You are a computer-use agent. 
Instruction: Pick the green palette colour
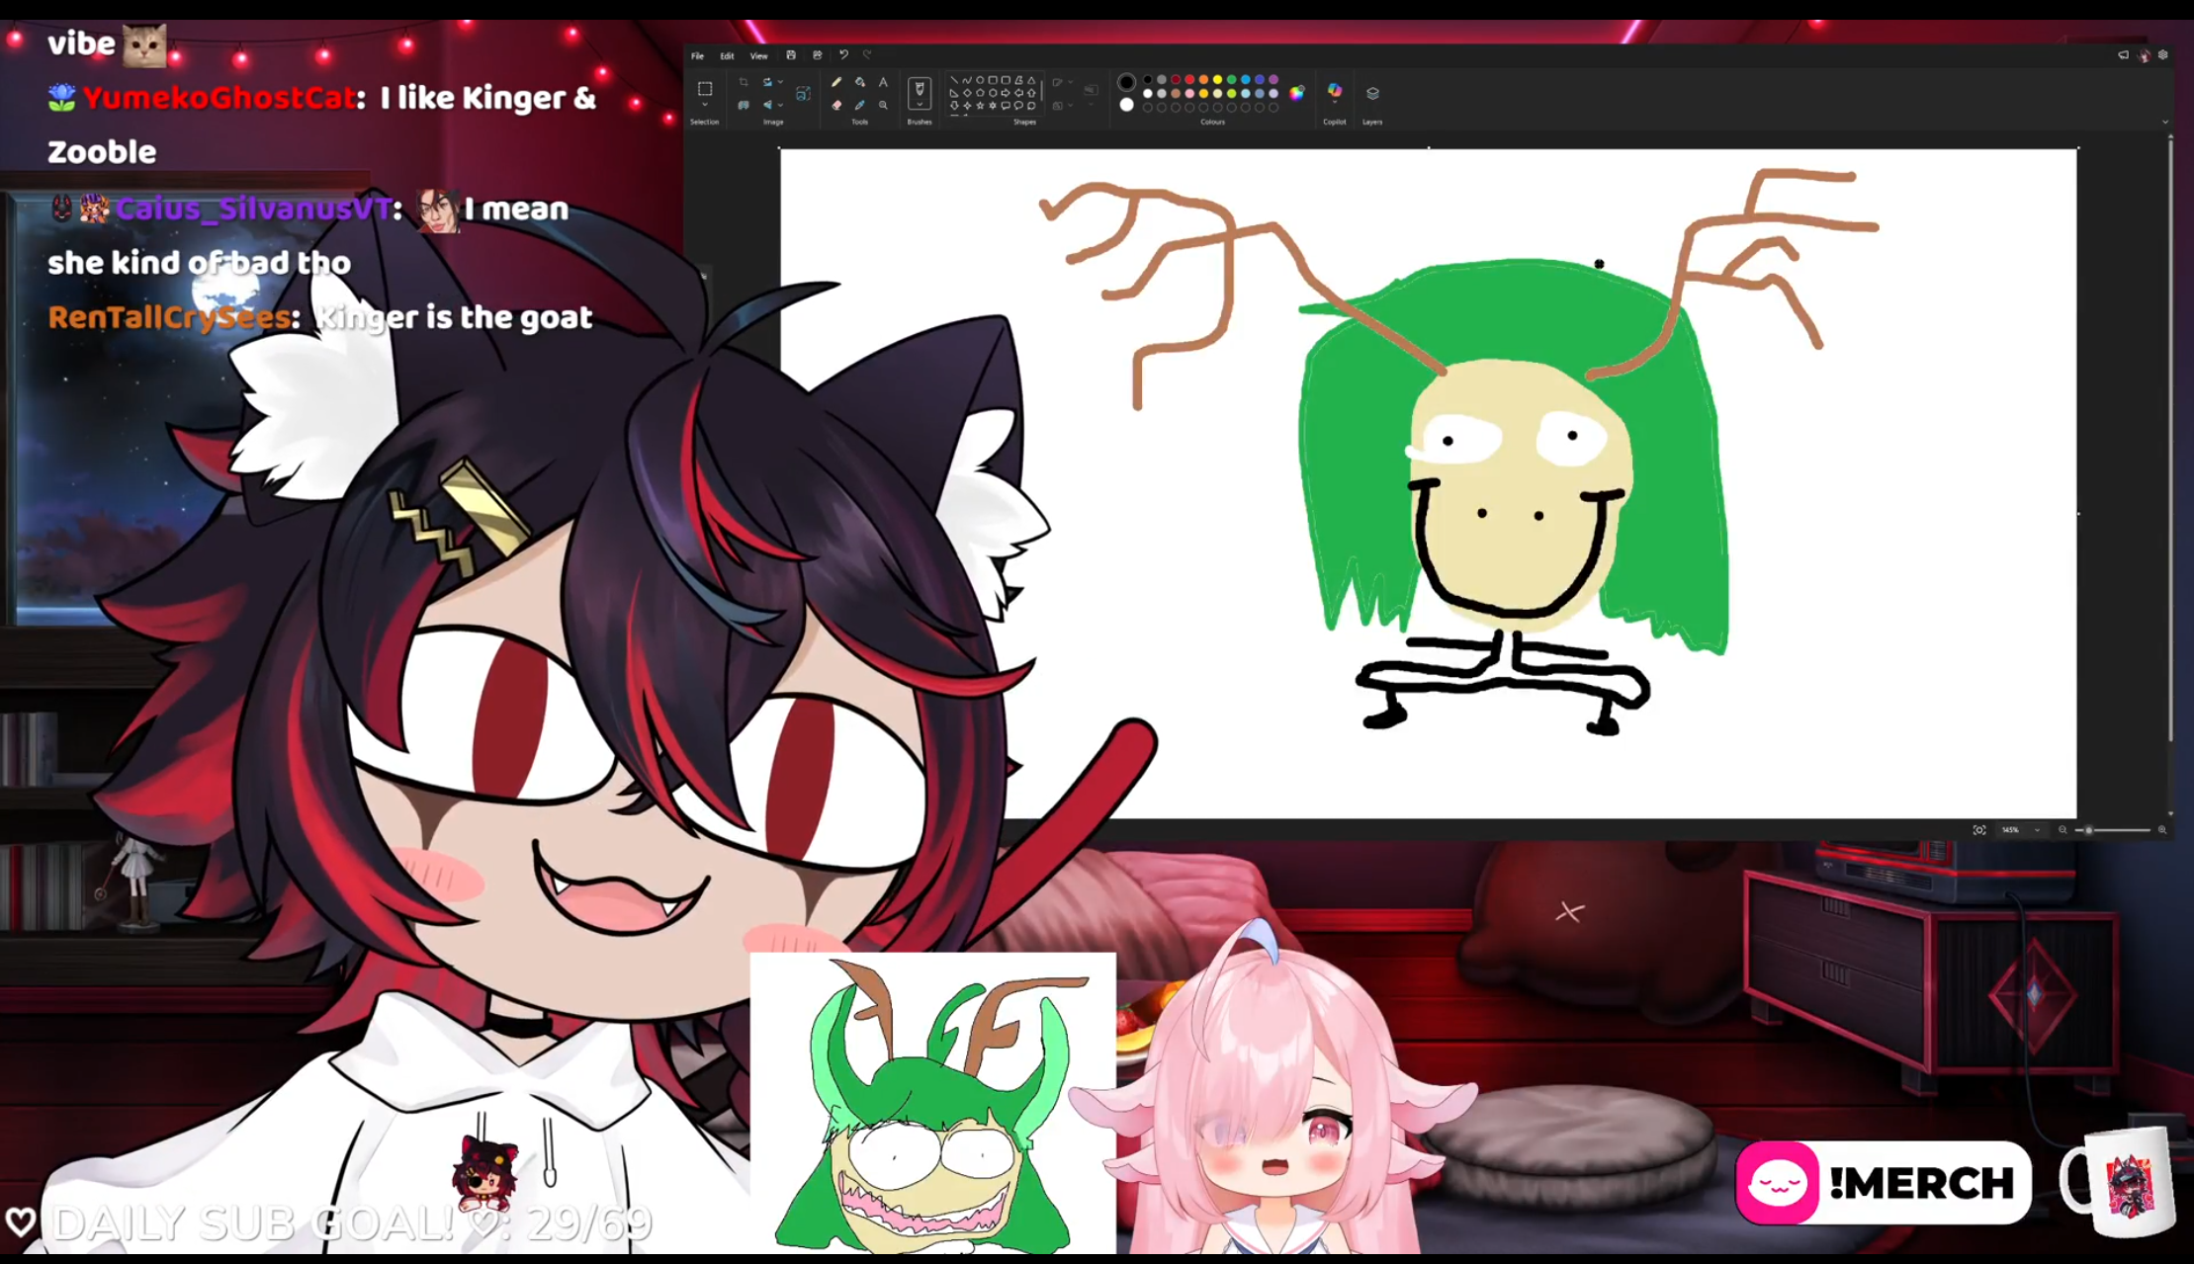[1232, 80]
